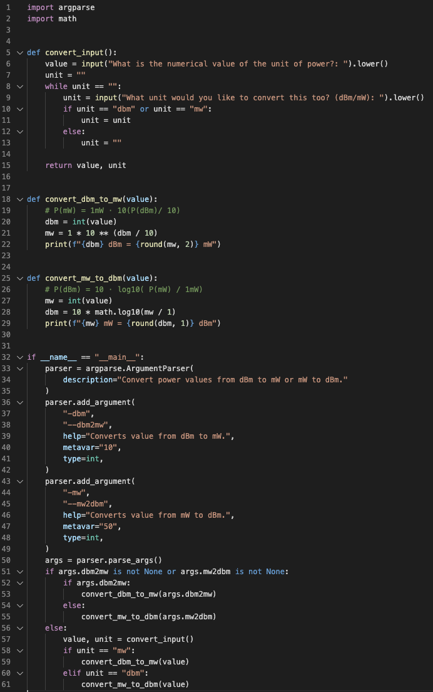Screen dimensions: 433x692
Task: Collapse the if unit == "dbm" fold at line 10
Action: click(x=20, y=109)
